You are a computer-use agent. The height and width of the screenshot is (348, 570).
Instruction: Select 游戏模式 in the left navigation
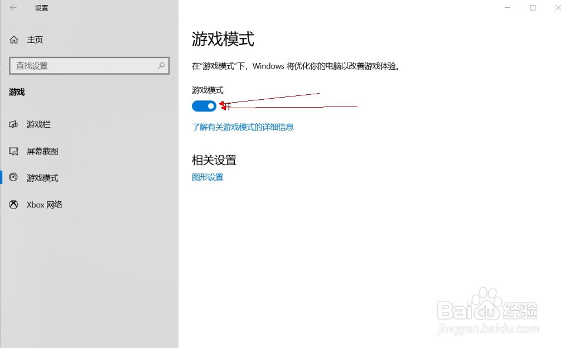click(44, 177)
